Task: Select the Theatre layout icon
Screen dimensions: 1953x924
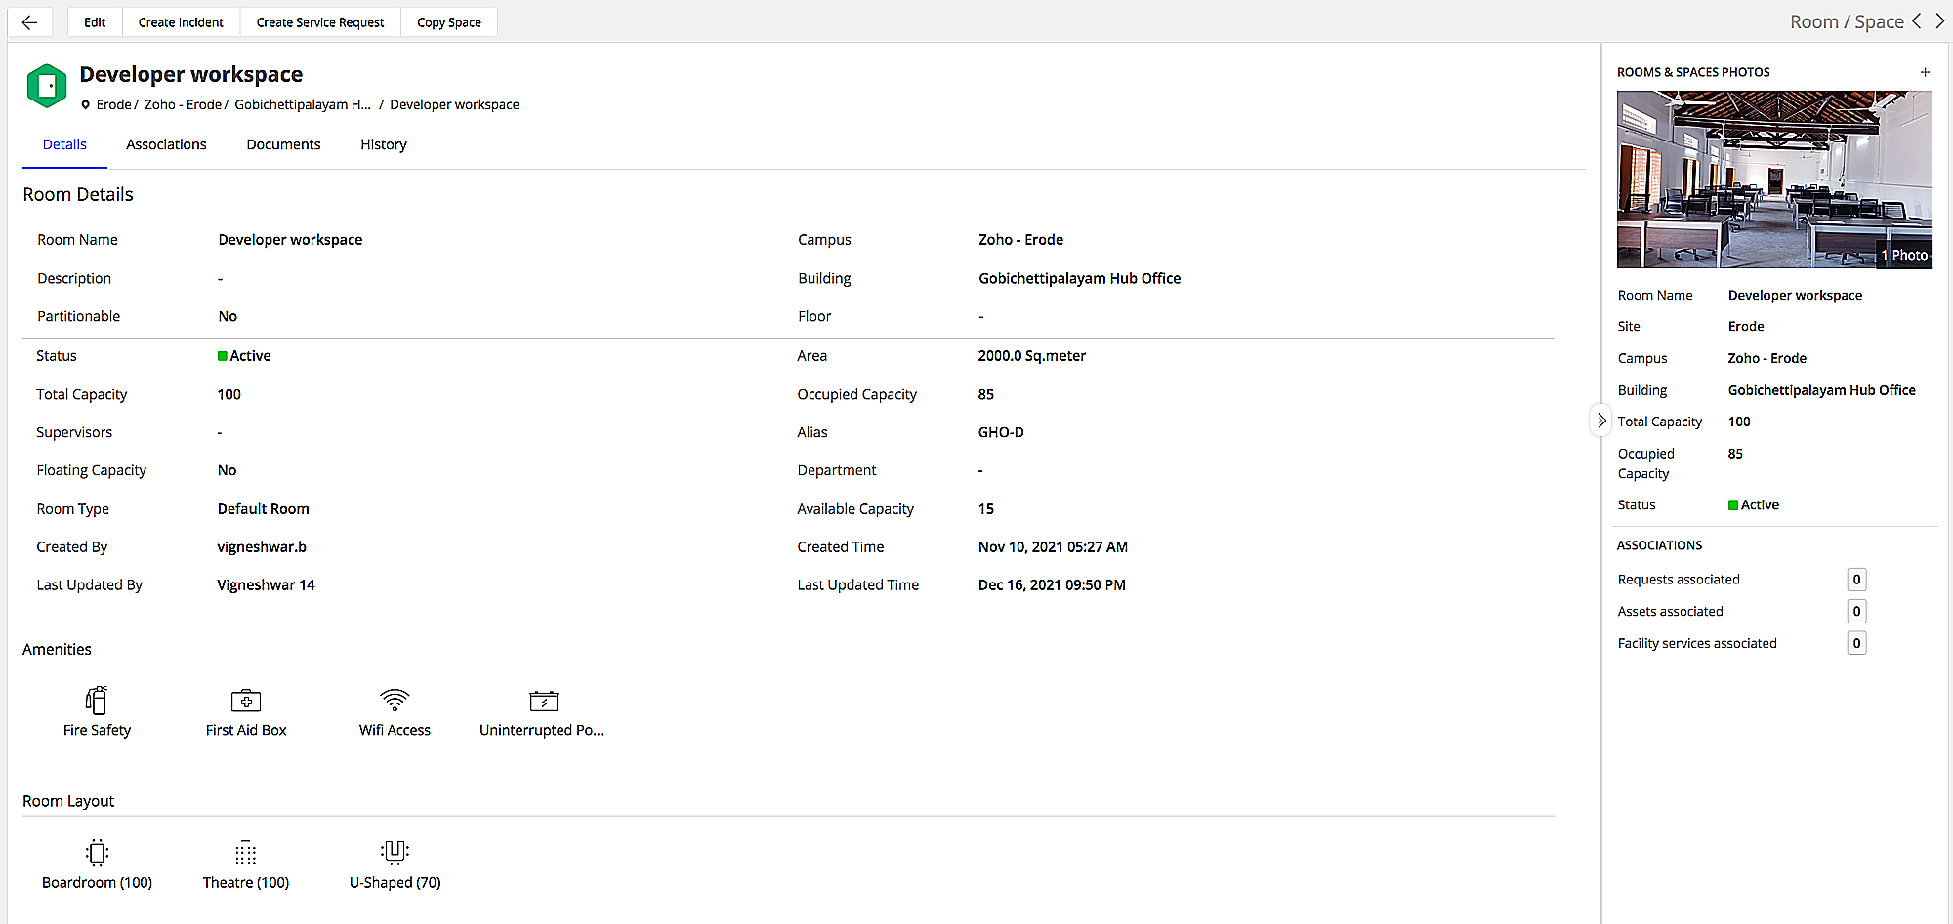Action: [246, 853]
